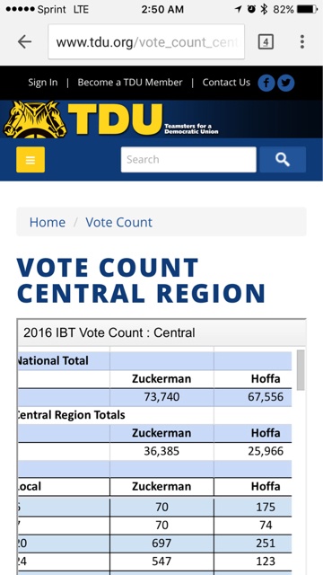Viewport: 323px width, 575px height.
Task: Tap the battery indicator in status bar
Action: point(307,10)
